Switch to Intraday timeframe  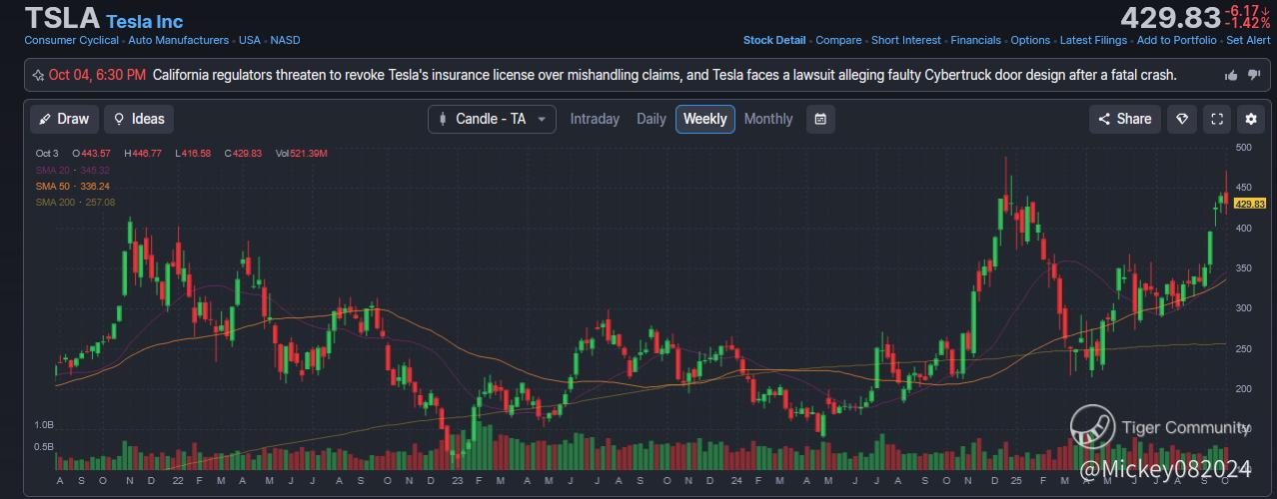tap(595, 119)
